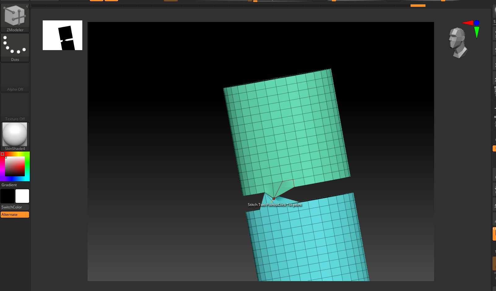Open the SkinShade4 material picker
Screen dimensions: 496x291
(15, 137)
